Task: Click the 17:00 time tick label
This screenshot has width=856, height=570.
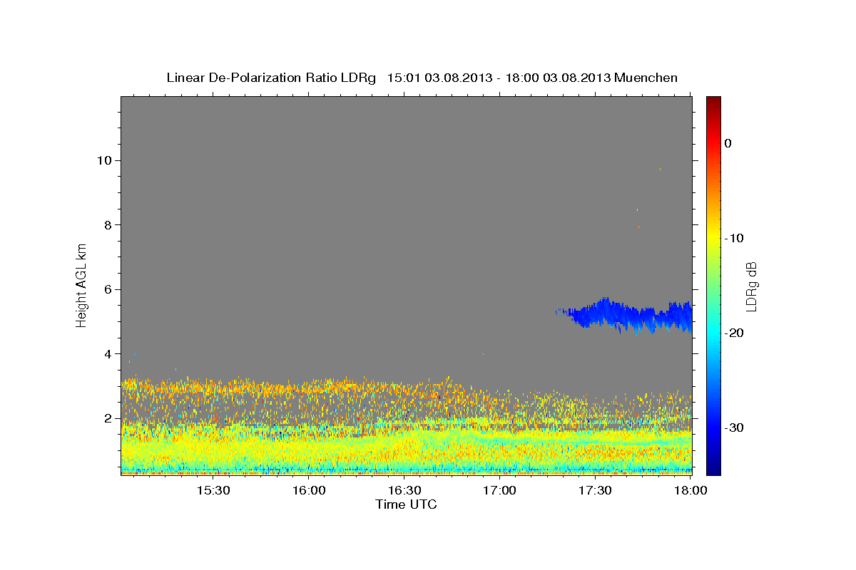Action: coord(500,490)
